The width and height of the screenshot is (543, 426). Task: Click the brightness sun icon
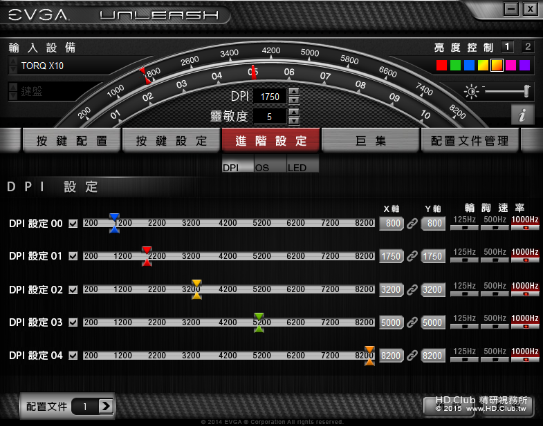[471, 92]
